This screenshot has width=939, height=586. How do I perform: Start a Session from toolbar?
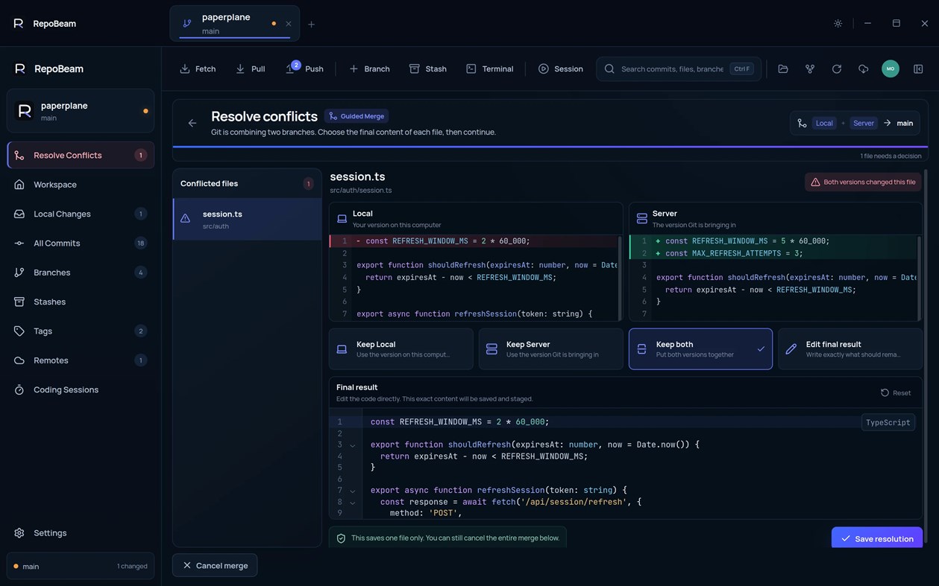(561, 69)
